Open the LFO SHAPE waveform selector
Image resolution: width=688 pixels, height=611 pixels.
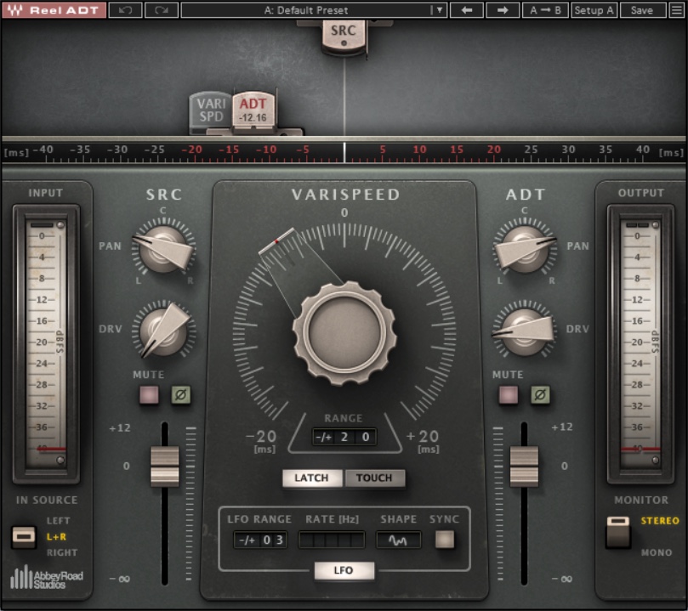tap(398, 540)
